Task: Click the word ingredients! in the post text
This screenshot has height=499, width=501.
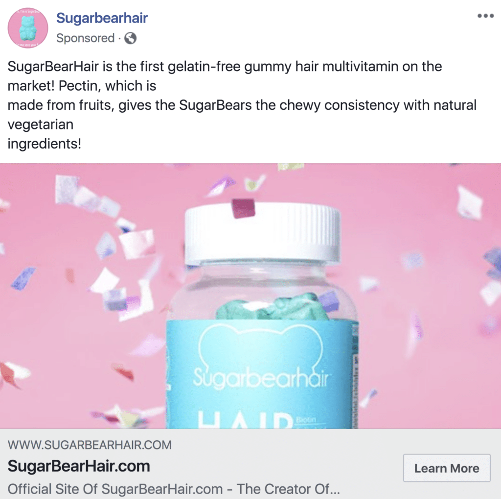Action: coord(45,144)
